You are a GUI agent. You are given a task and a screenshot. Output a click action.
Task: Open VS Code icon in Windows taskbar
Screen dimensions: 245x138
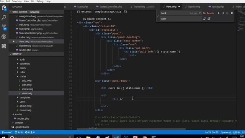[x=116, y=137]
